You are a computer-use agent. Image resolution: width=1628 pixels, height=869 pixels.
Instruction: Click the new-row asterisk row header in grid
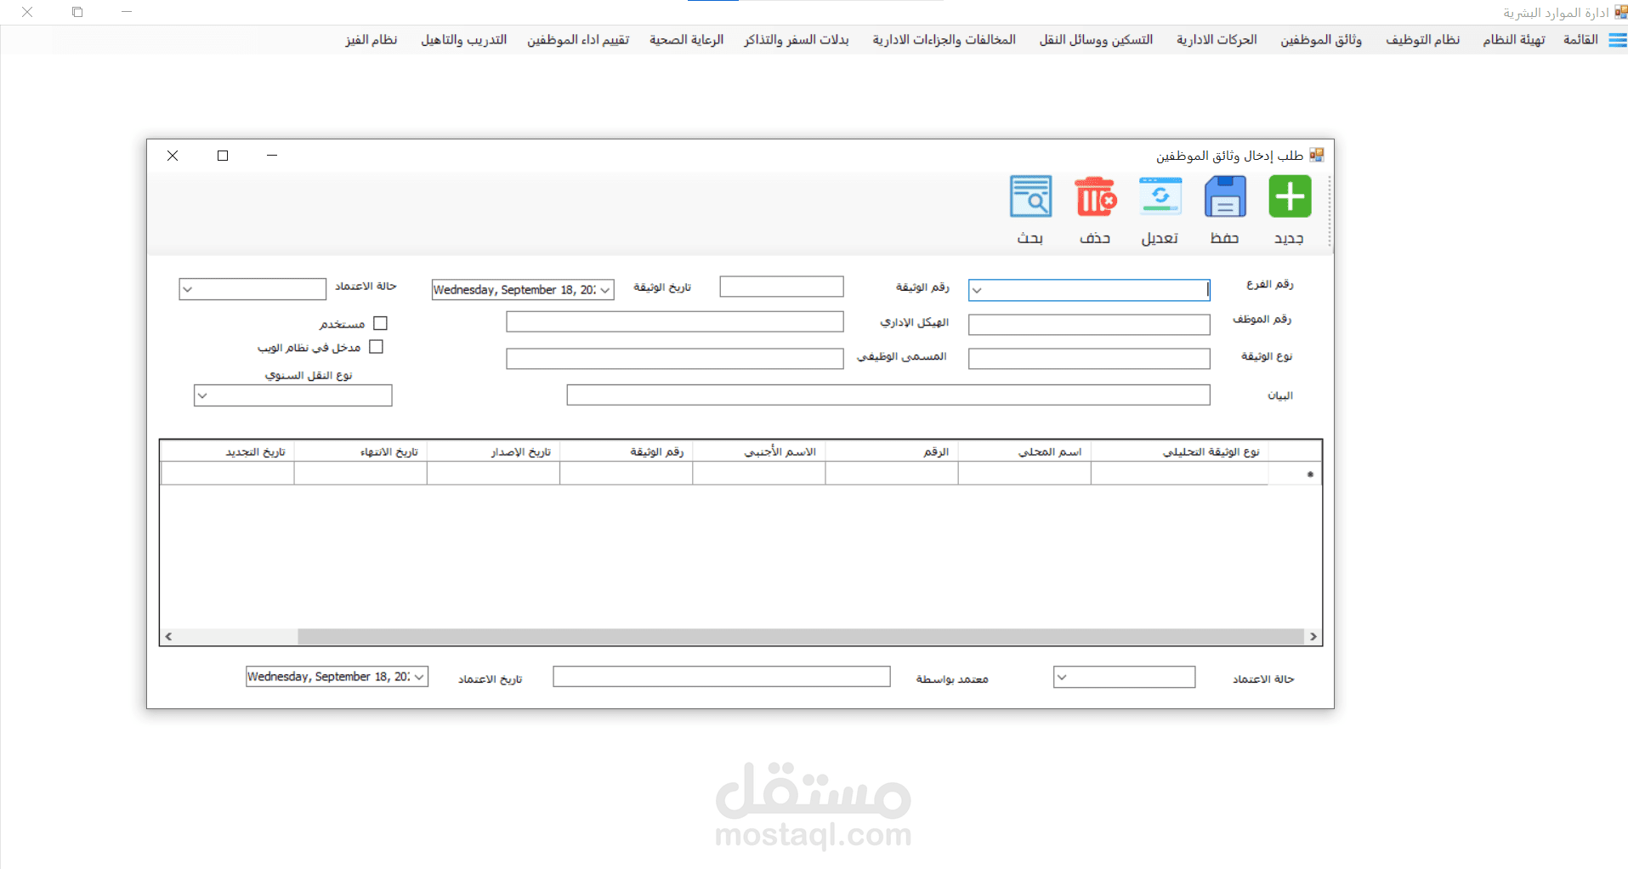[1295, 474]
